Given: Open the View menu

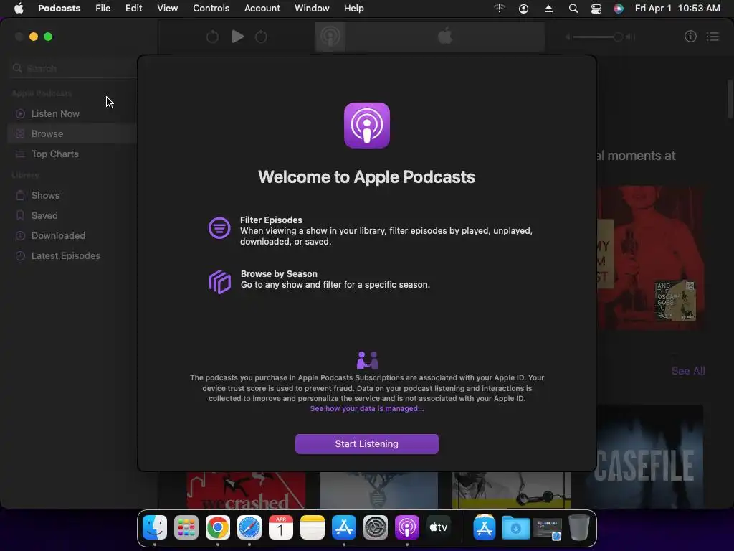Looking at the screenshot, I should point(167,9).
